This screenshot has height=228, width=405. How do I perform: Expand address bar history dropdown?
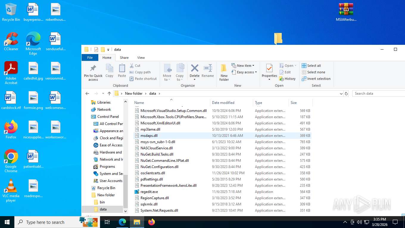click(341, 94)
